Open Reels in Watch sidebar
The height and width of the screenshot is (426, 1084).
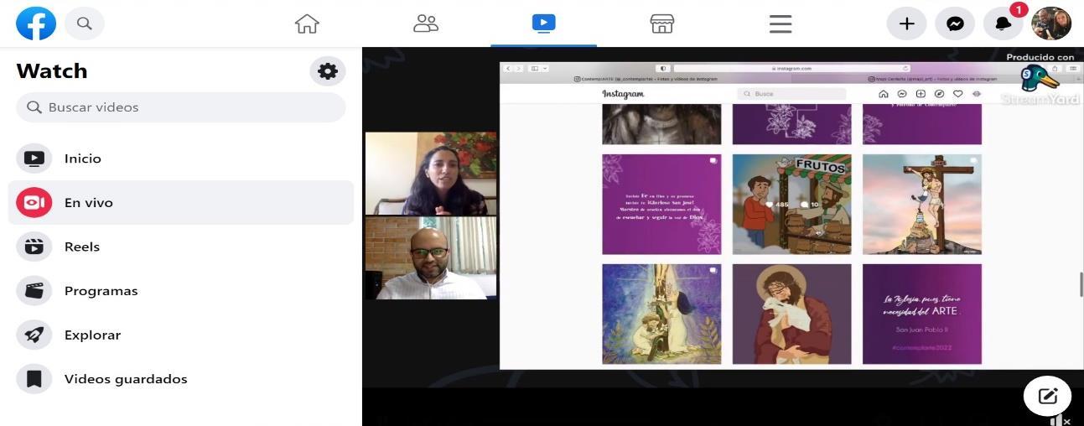[181, 247]
